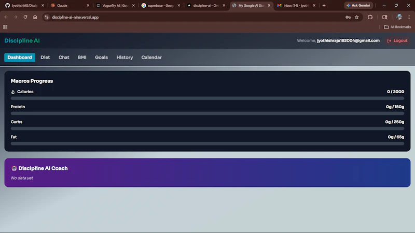The image size is (415, 233).
Task: Click the browser forward arrow
Action: point(16,17)
